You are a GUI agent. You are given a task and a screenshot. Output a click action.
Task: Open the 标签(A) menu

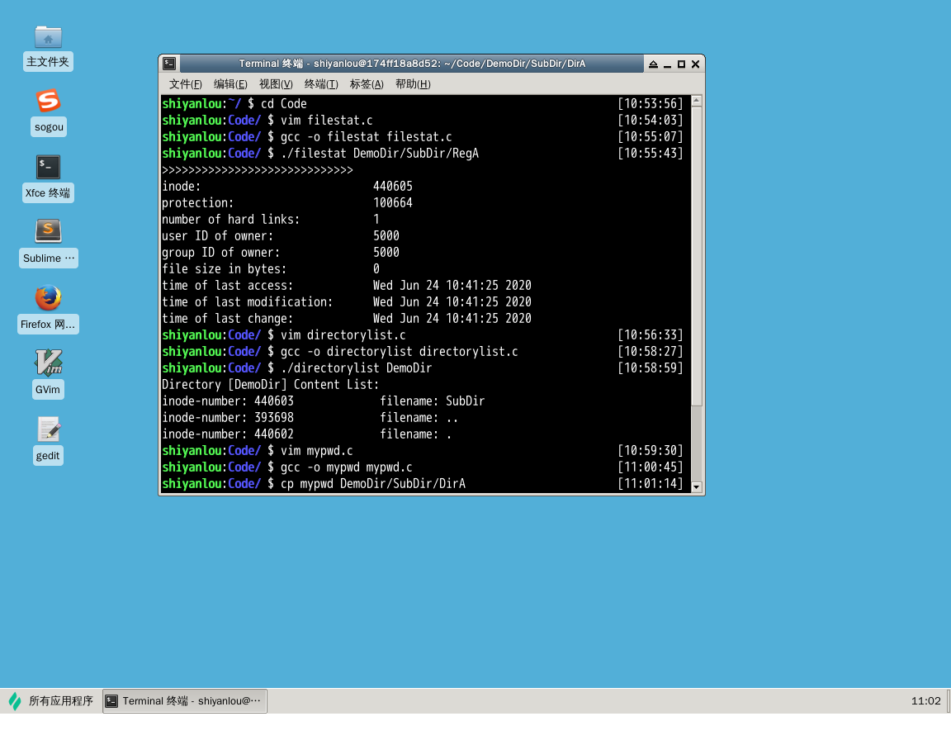click(x=367, y=84)
